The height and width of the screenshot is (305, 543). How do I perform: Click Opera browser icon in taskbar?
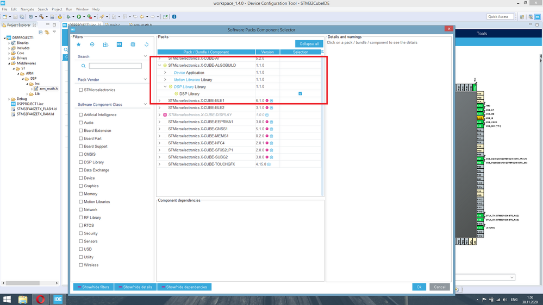click(x=40, y=300)
